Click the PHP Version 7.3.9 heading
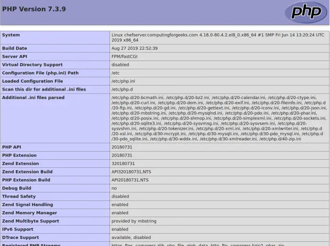330x246 pixels. coord(34,9)
